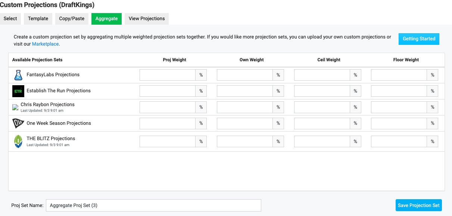452x216 pixels.
Task: Click FantasyLabs Proj Weight input
Action: click(168, 75)
